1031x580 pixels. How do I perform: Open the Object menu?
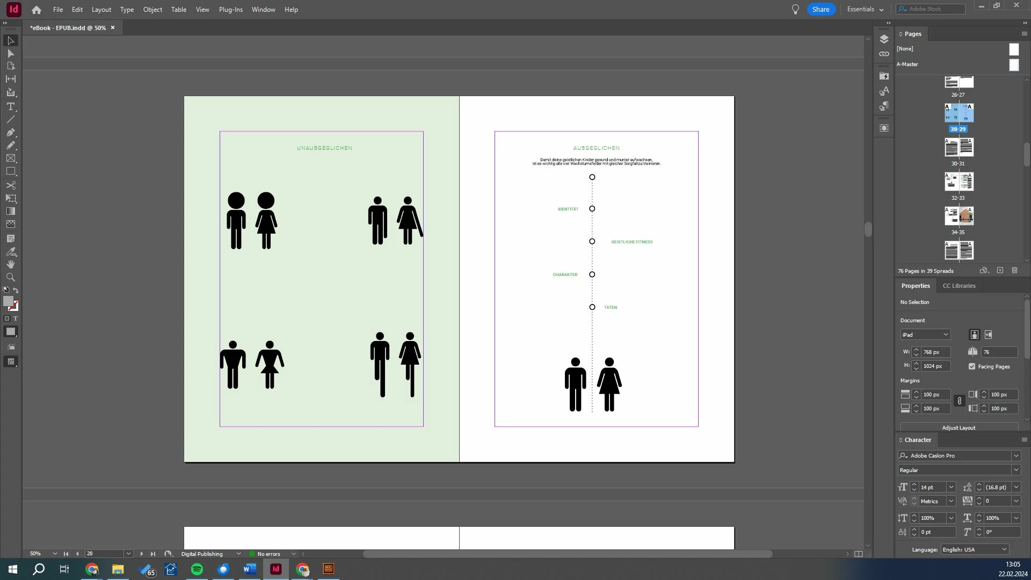(x=153, y=10)
